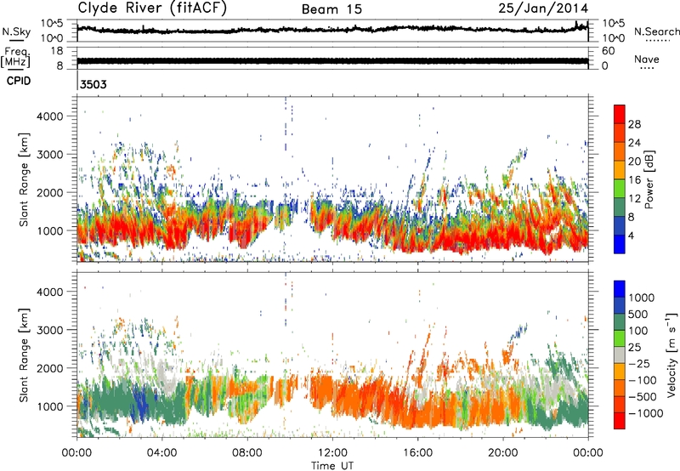
Task: Pick the top red segment of the power color bar
Action: (620, 114)
